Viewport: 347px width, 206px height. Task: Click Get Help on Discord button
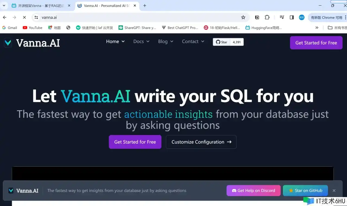coord(253,191)
